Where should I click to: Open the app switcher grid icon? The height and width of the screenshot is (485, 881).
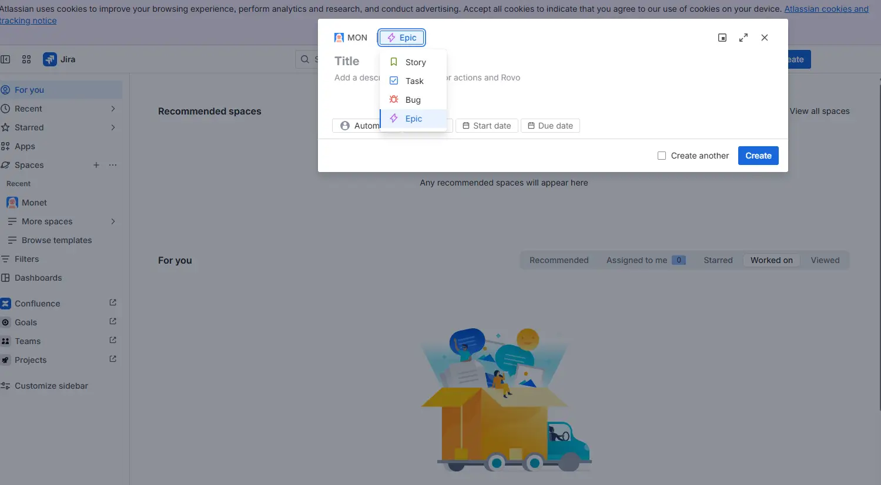26,59
